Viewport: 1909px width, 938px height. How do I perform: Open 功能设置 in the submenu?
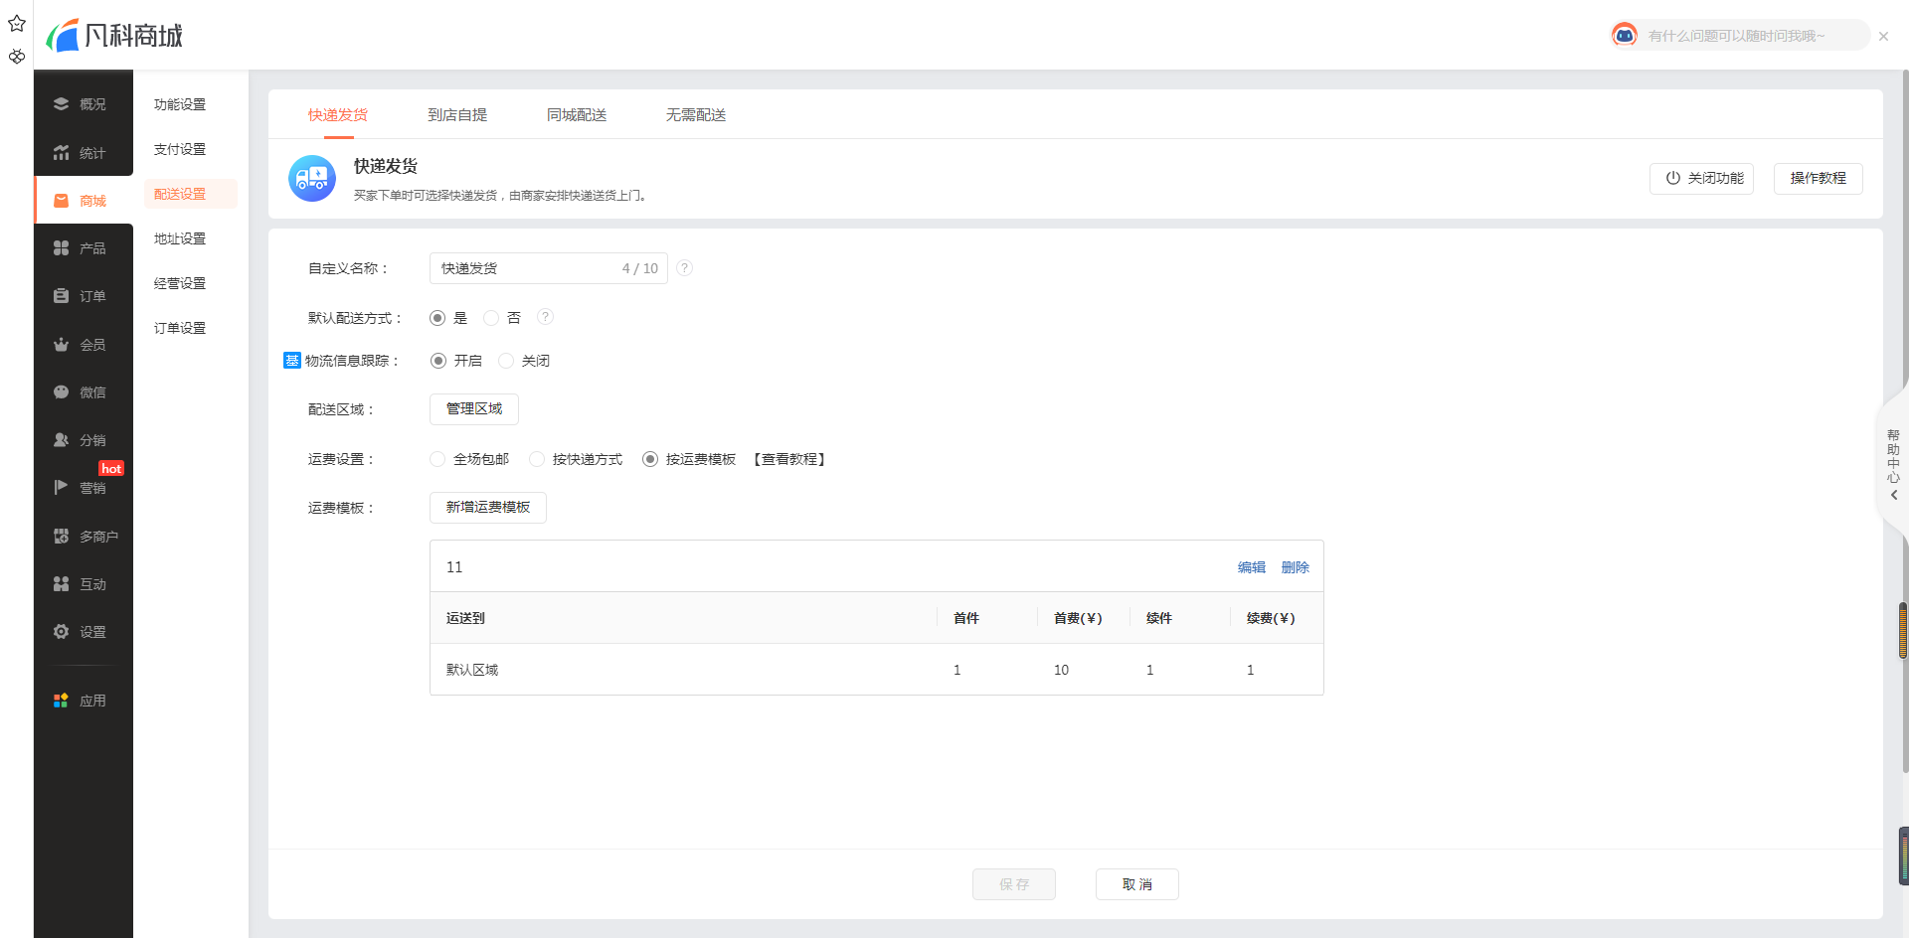pyautogui.click(x=180, y=104)
